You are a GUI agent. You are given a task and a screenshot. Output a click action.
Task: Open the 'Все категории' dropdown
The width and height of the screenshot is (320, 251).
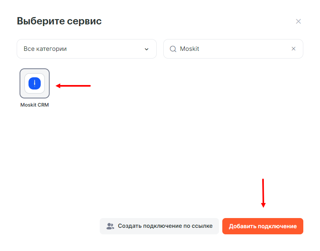click(86, 49)
